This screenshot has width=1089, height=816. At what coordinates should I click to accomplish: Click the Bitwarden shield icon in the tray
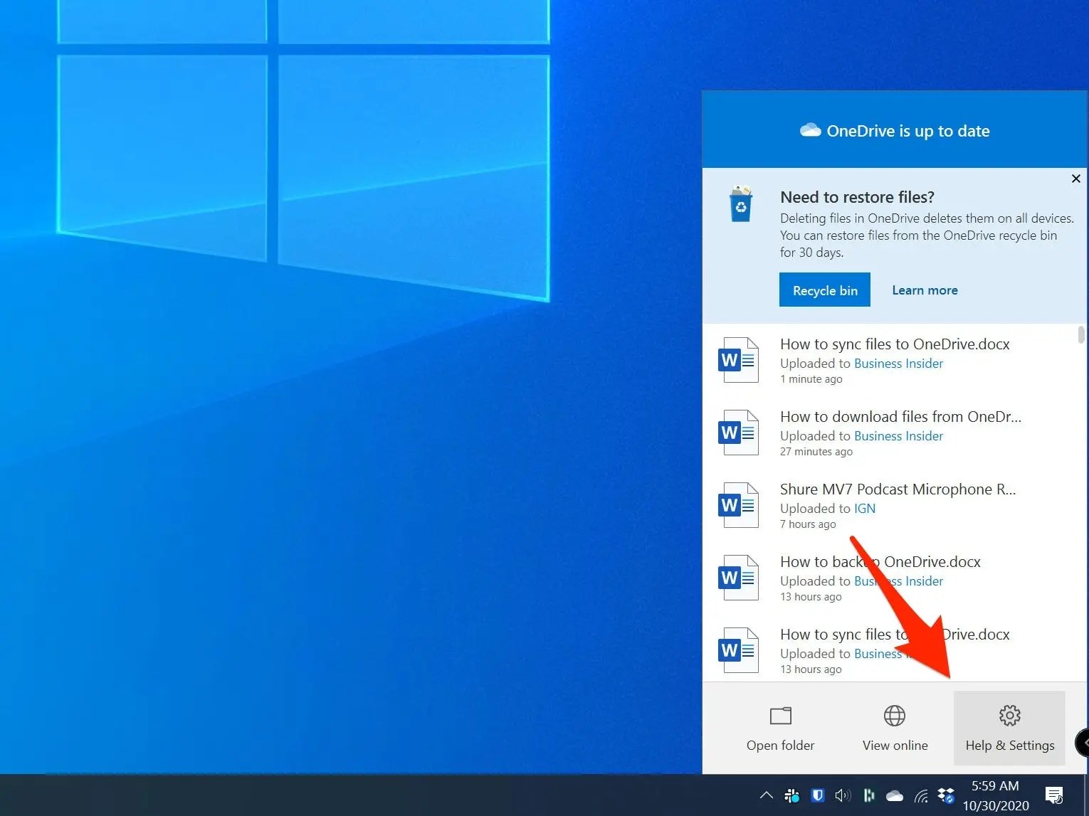click(x=818, y=795)
